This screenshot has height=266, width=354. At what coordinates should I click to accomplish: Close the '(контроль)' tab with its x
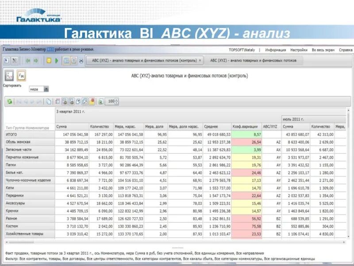click(x=200, y=61)
